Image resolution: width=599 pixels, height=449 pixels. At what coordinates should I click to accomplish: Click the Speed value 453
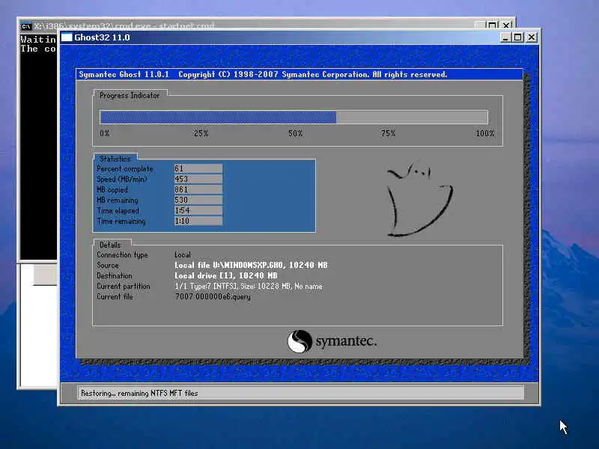click(198, 179)
